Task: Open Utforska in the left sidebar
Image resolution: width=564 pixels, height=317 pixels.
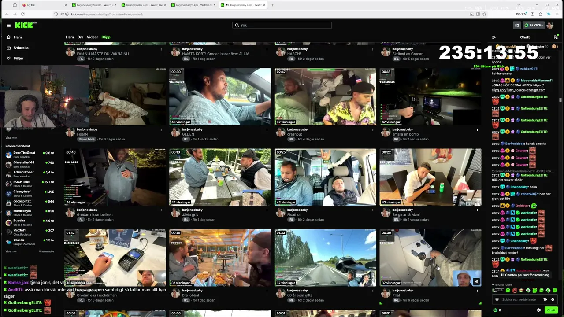Action: click(x=21, y=48)
